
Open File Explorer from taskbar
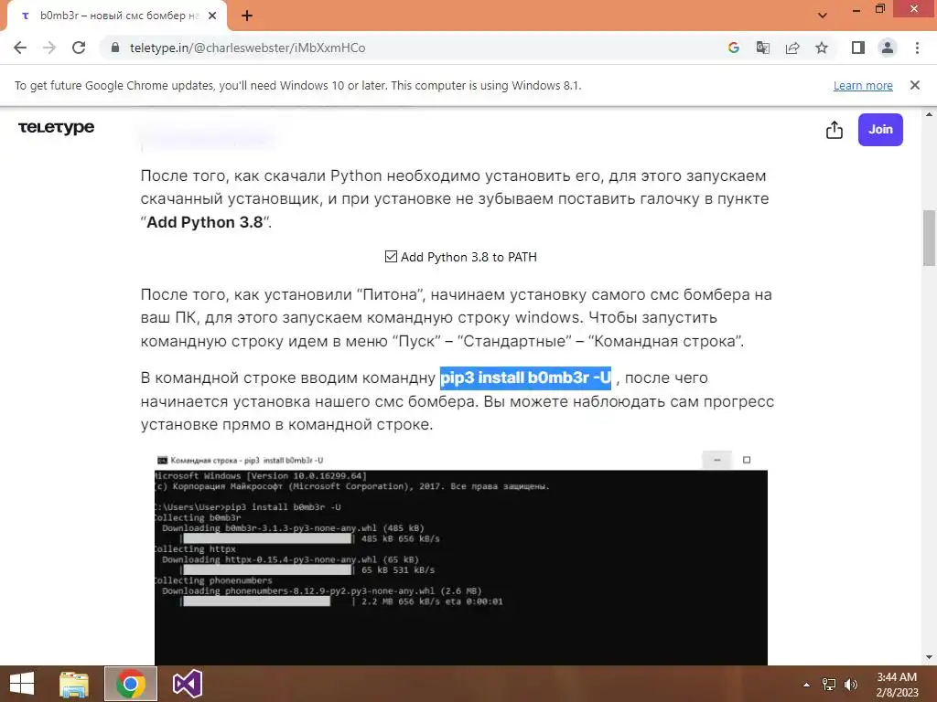74,684
